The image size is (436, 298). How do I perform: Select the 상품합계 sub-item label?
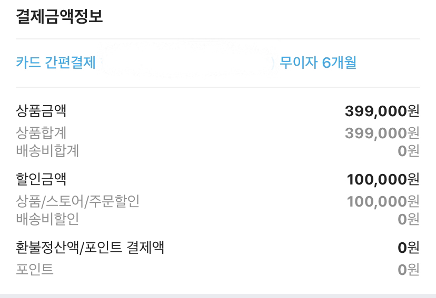[x=41, y=133]
